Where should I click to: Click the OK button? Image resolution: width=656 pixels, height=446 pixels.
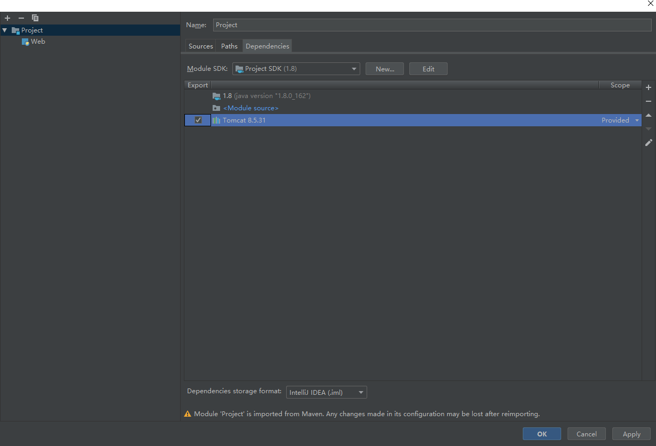coord(542,434)
